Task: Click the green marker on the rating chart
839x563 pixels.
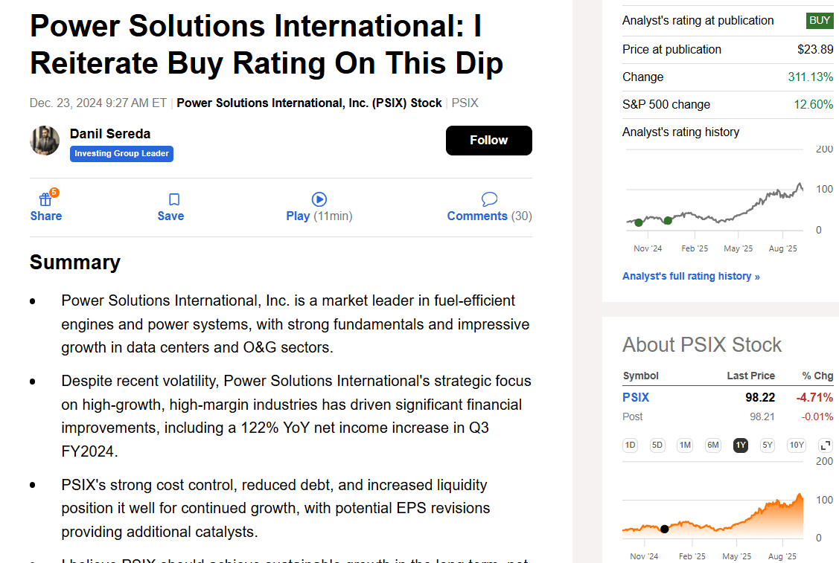Action: (x=639, y=222)
